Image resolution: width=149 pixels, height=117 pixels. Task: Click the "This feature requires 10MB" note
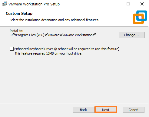[x=48, y=53]
